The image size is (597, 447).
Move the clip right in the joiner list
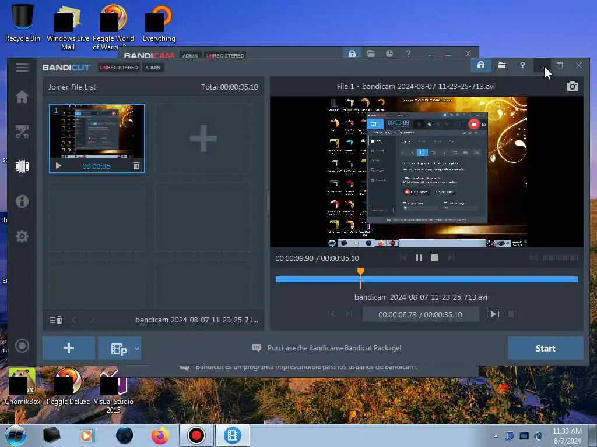pos(92,320)
